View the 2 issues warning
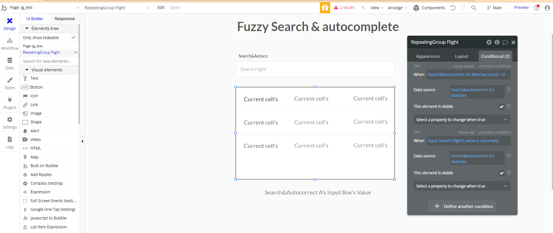Screen dimensions: 553x233 click(344, 7)
